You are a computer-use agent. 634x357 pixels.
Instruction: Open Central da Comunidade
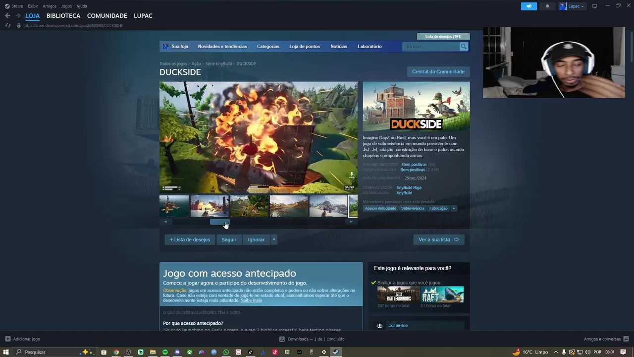coord(438,71)
